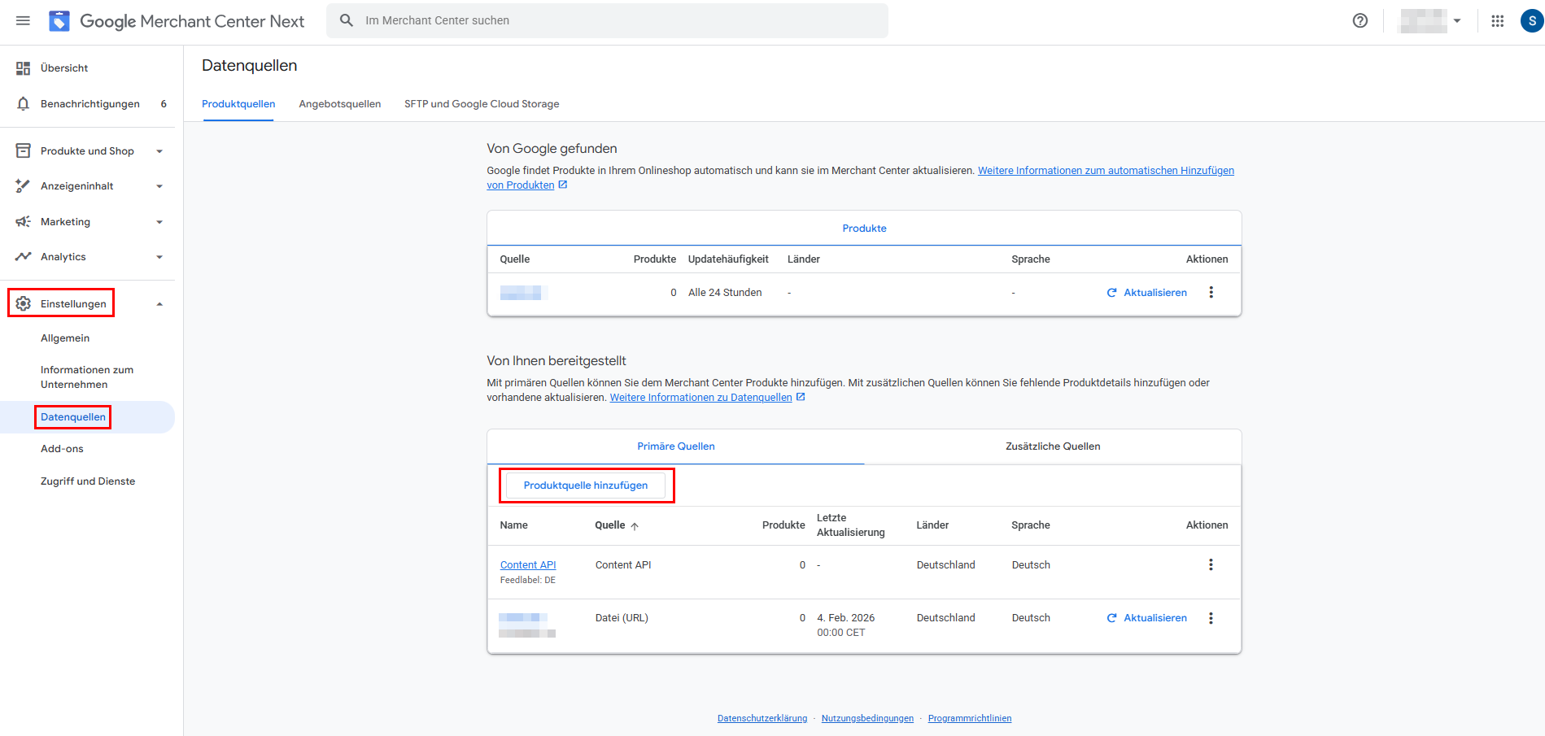The image size is (1545, 736).
Task: Sort by Quelle column arrow
Action: pos(635,526)
